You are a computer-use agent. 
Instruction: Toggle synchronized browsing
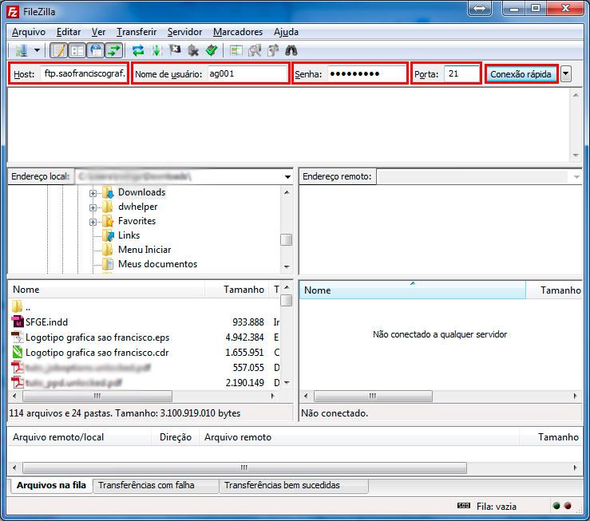click(273, 50)
